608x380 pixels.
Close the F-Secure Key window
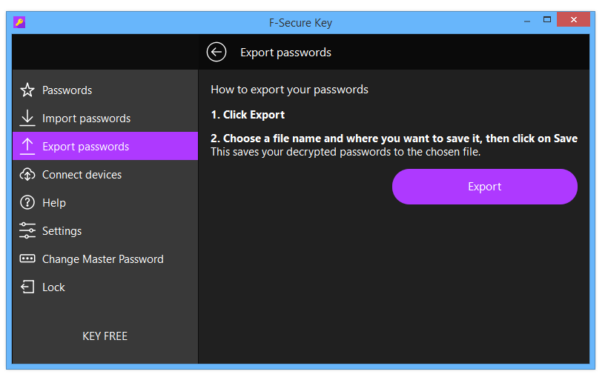coord(573,19)
